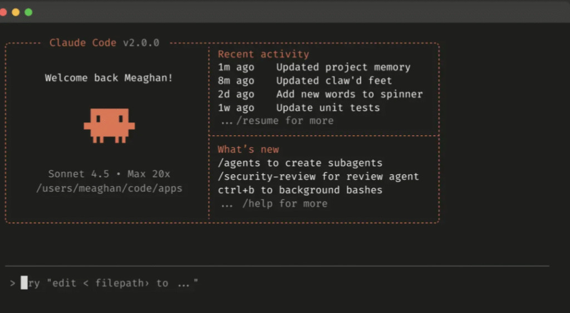Screen dimensions: 570x313
Task: Open the 'Add new words to spinner' entry
Action: point(349,94)
